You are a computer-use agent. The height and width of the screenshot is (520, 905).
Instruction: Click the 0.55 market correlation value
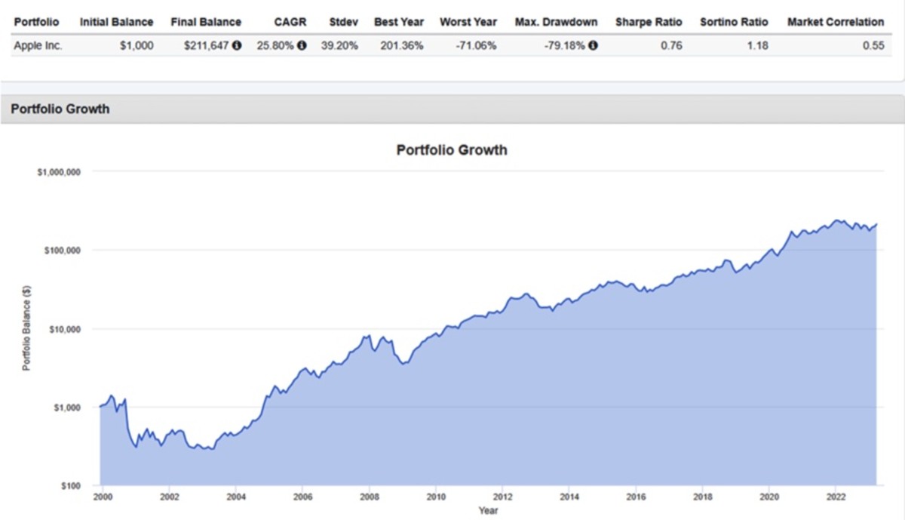[x=874, y=45]
